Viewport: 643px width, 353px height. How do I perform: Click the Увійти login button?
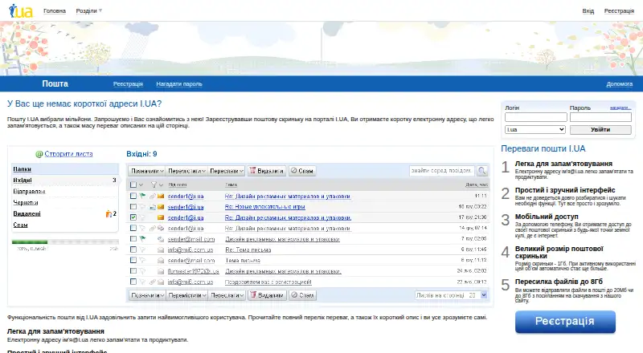(x=600, y=129)
